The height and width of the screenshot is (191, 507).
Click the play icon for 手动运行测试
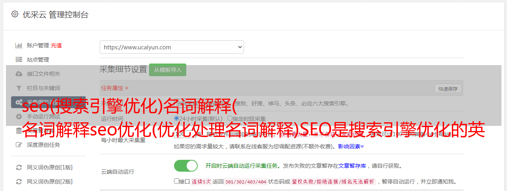coord(19,116)
